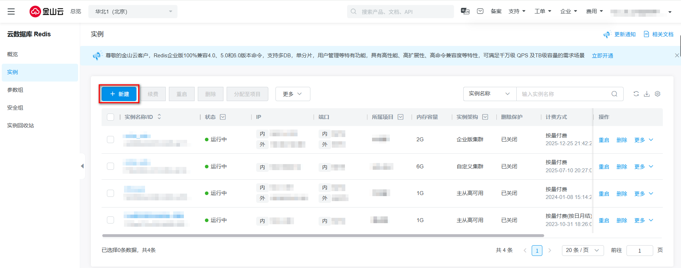
Task: Collapse the left sidebar arrow
Action: pyautogui.click(x=82, y=166)
